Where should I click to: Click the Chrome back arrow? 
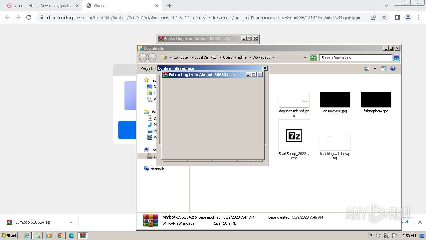[7, 17]
